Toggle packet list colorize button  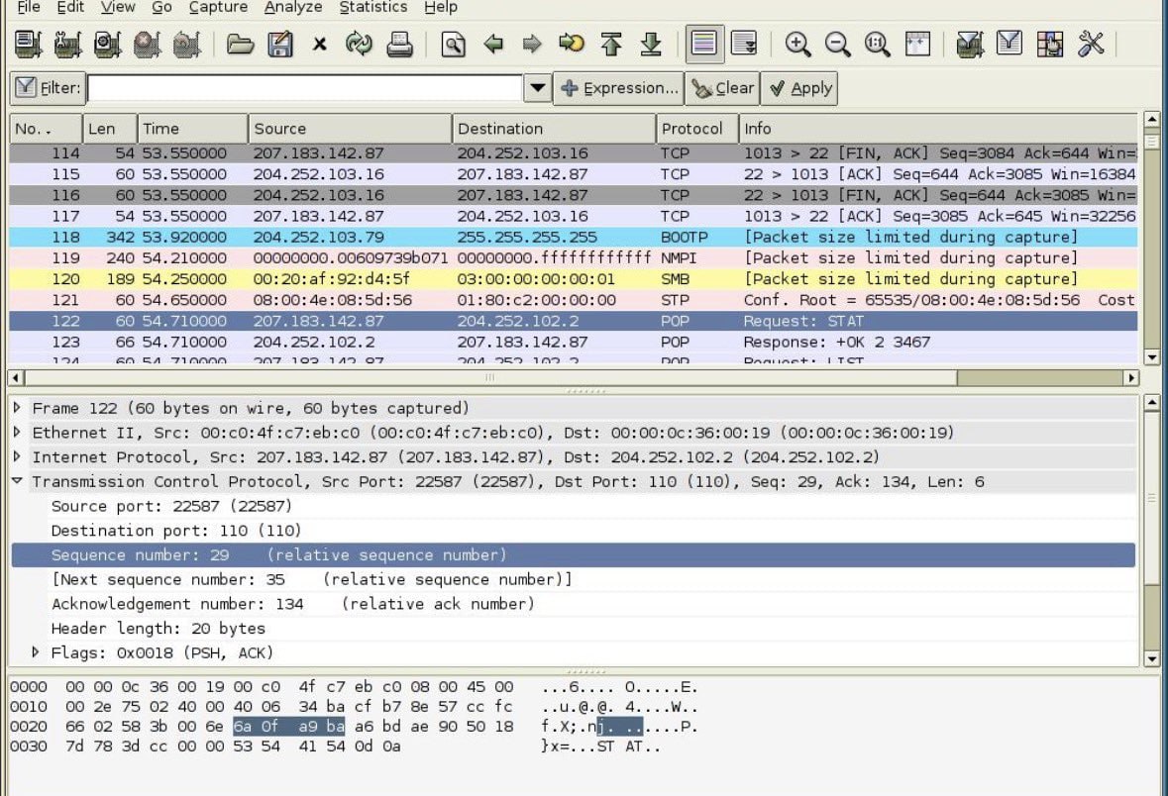coord(704,44)
